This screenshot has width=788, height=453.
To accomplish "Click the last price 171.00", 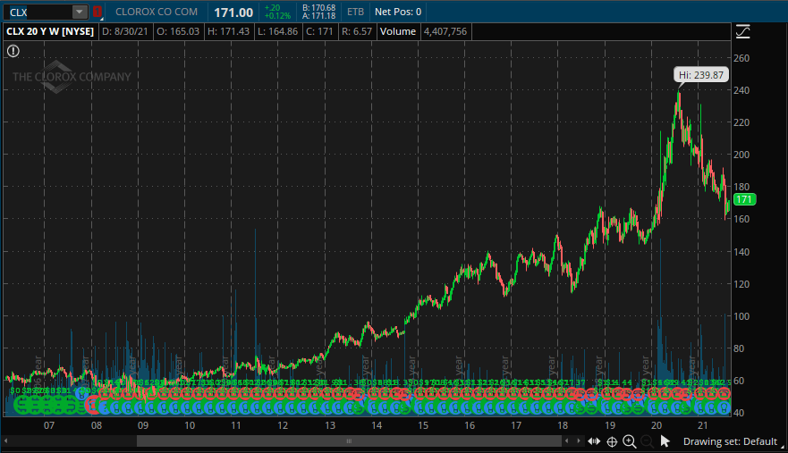I will [x=233, y=13].
